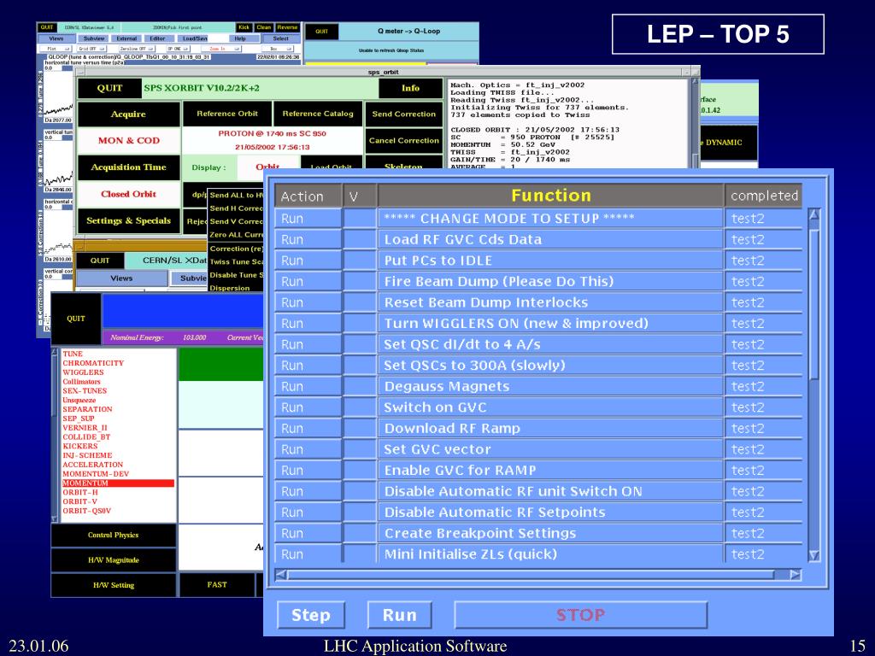Click Send Correction in SPS XORBIT
Screen dimensions: 875x656
(404, 114)
